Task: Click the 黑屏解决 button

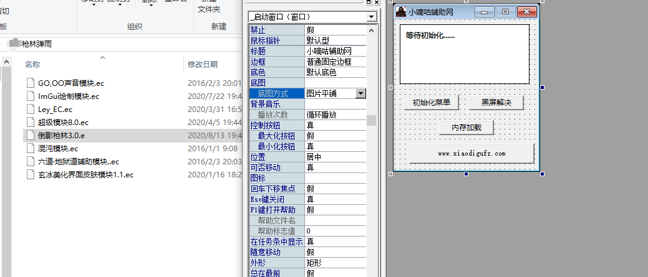Action: pyautogui.click(x=496, y=103)
